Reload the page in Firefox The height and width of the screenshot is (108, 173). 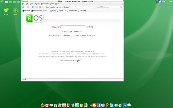[33, 7]
